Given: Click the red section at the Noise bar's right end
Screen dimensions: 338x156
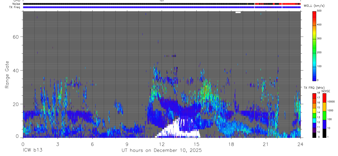Looking at the screenshot, I should [x=291, y=4].
